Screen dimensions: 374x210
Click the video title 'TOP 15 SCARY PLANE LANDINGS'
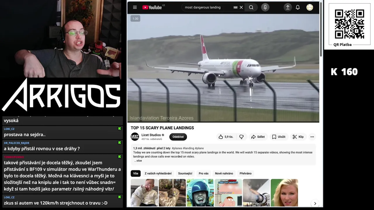pyautogui.click(x=162, y=128)
